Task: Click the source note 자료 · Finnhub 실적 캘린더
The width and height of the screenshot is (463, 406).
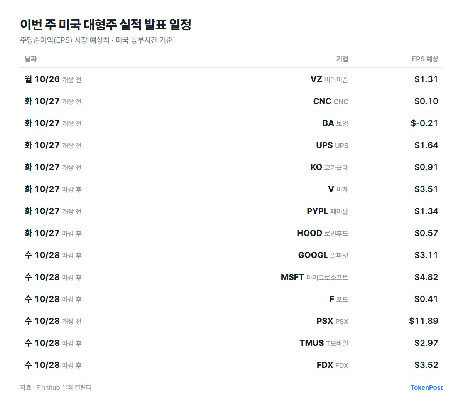Action: click(x=56, y=387)
